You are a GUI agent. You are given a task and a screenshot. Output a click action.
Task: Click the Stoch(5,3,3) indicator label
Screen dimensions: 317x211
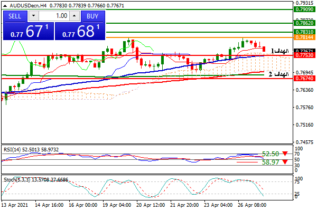[17, 179]
